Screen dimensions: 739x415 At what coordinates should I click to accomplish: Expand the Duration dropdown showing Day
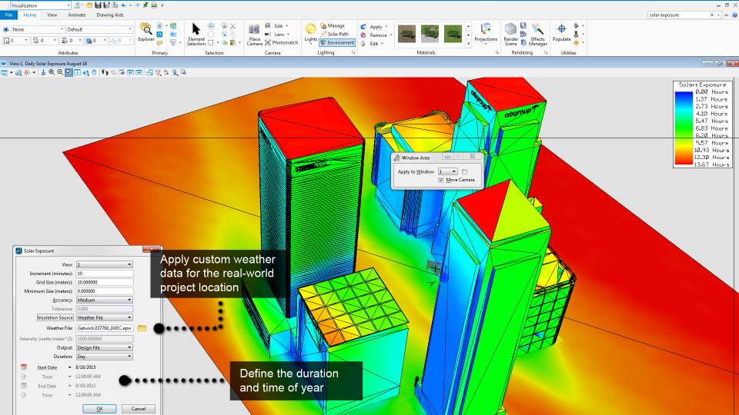[104, 357]
